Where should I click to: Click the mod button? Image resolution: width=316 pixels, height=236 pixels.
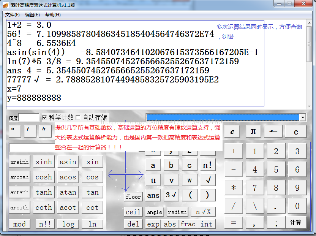pyautogui.click(x=19, y=224)
